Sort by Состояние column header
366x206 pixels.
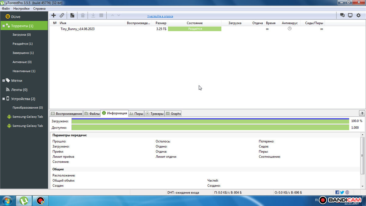click(x=195, y=23)
